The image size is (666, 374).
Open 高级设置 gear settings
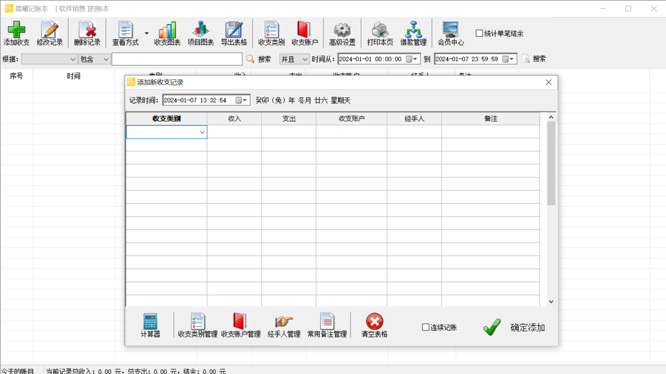coord(342,34)
